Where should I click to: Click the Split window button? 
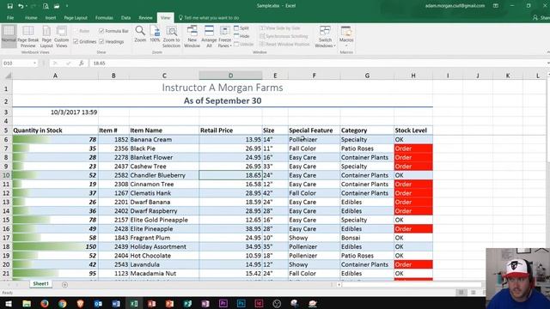241,28
